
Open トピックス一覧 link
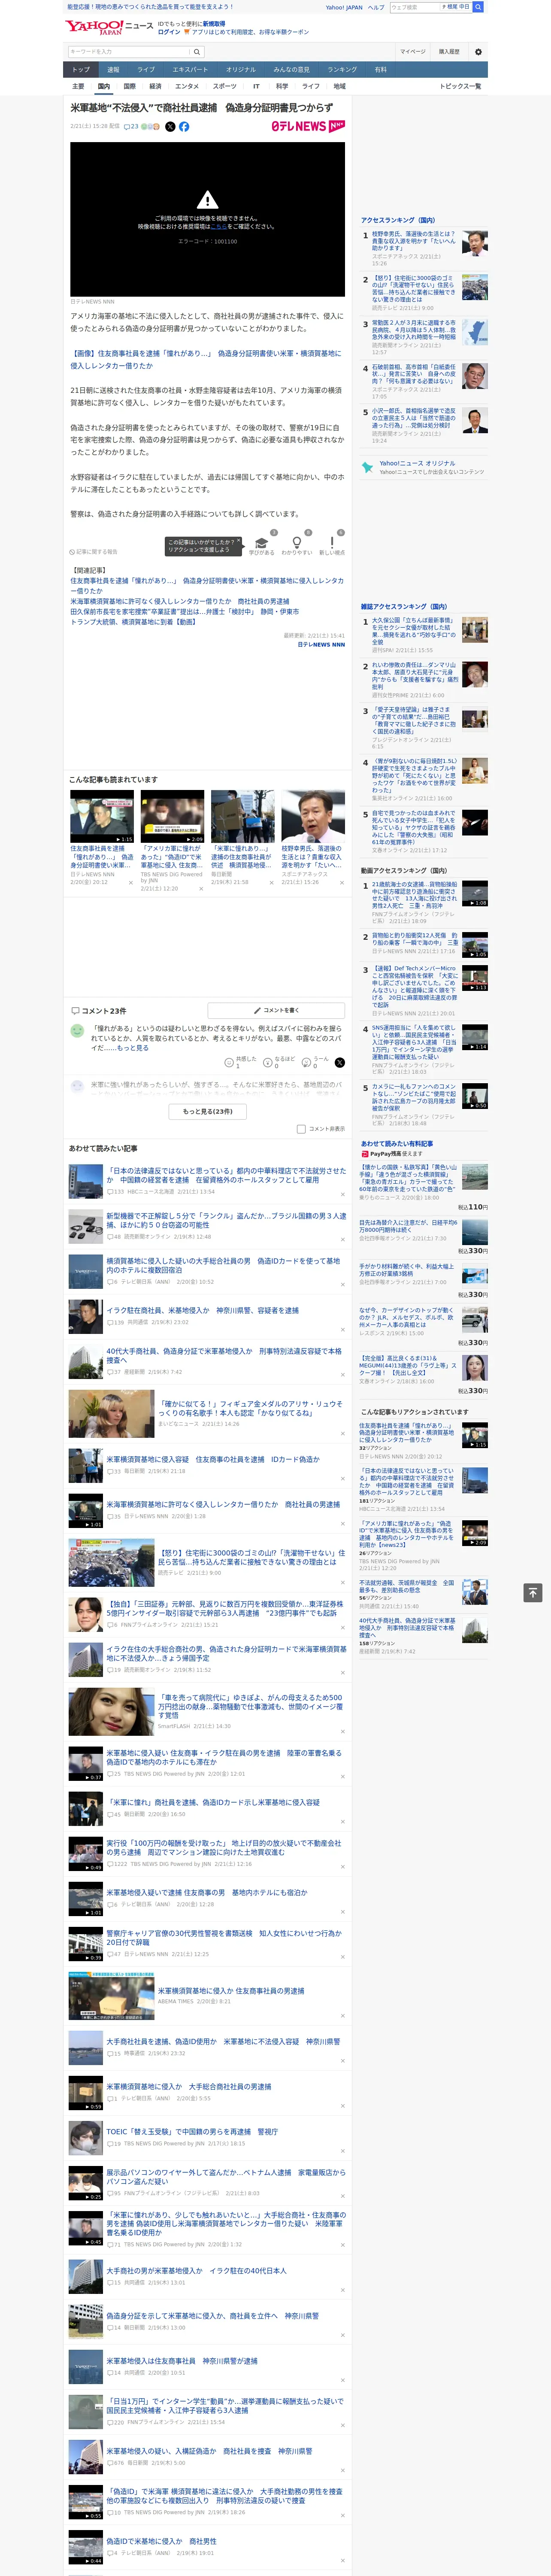460,86
